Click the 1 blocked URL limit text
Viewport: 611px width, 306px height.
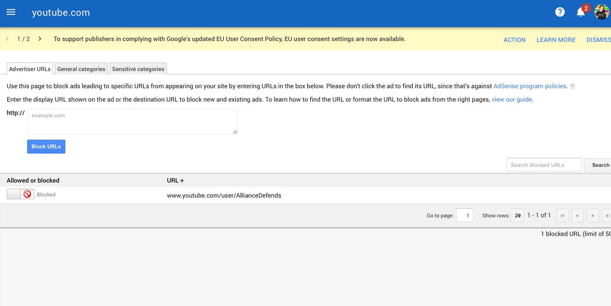point(576,234)
